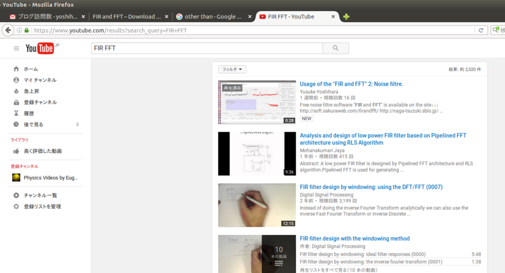The height and width of the screenshot is (273, 505).
Task: Expand the フィルタ filter dropdown
Action: 232,70
